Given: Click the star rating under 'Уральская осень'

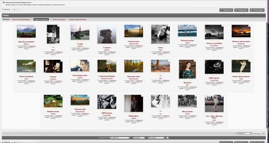Looking at the screenshot, I should pyautogui.click(x=133, y=74).
